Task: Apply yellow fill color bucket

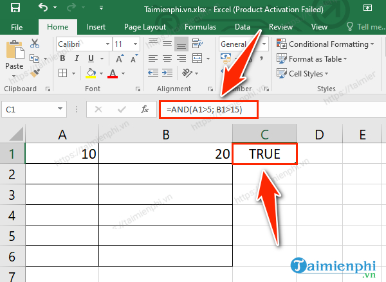Action: (91, 73)
